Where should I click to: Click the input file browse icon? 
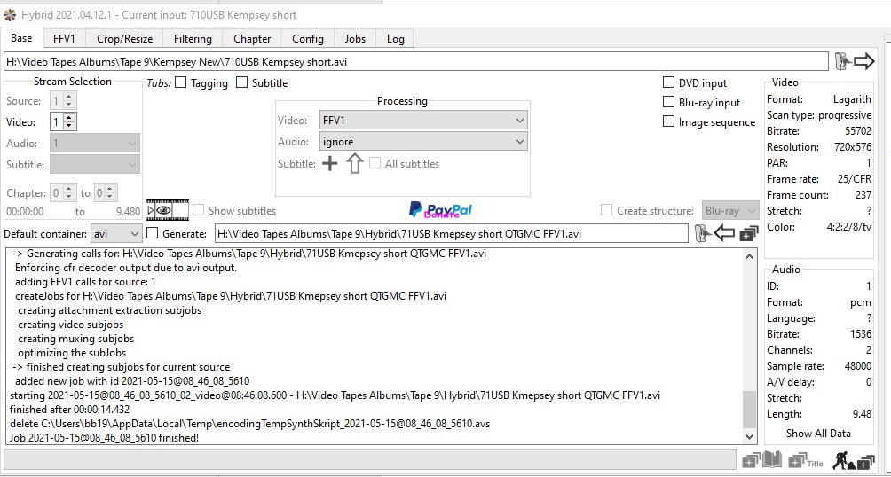pos(841,61)
